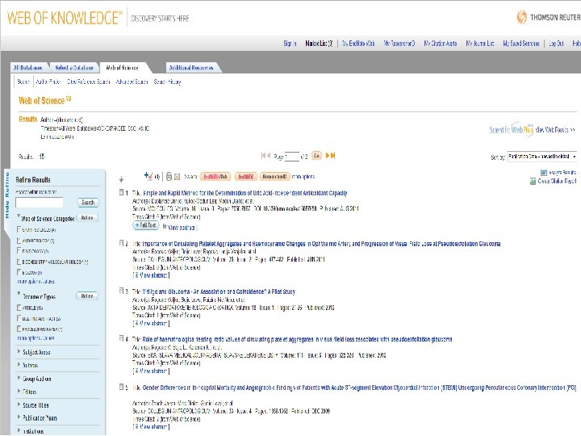This screenshot has height=436, width=581.
Task: Select checkbox for record 2
Action: tap(121, 243)
